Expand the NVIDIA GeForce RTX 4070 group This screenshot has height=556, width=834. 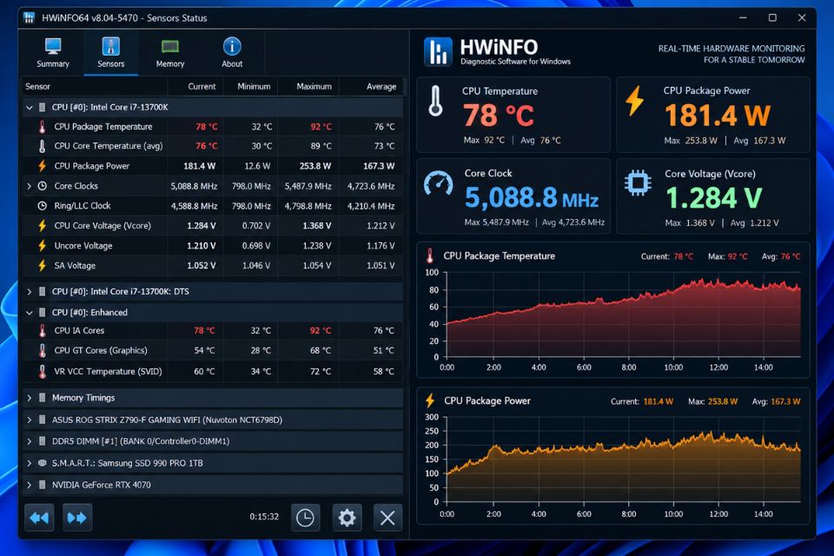click(30, 485)
